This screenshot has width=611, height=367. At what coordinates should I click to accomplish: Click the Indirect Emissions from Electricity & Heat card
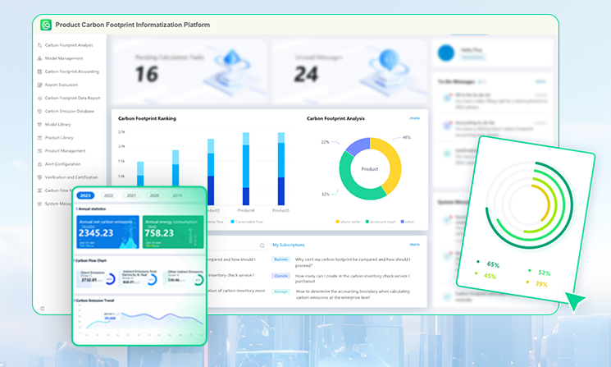coord(138,278)
